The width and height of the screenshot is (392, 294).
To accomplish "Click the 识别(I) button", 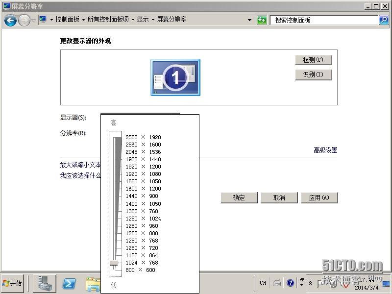I will click(314, 74).
